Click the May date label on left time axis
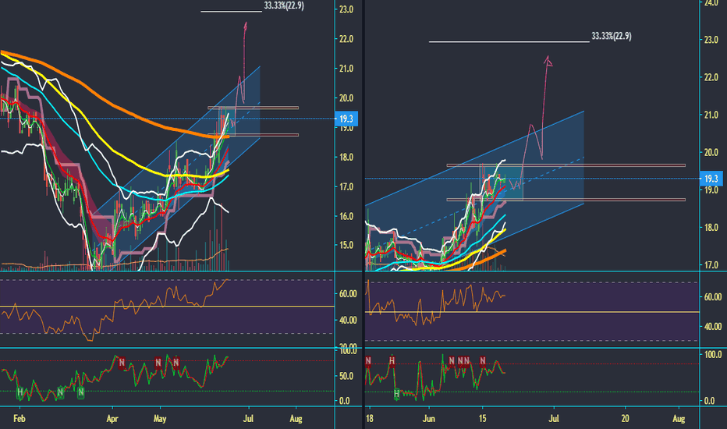 (x=159, y=418)
